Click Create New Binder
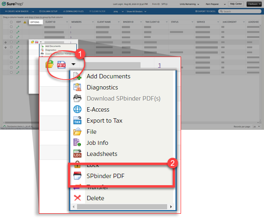Viewport: 264px width, 220px height. pyautogui.click(x=17, y=11)
